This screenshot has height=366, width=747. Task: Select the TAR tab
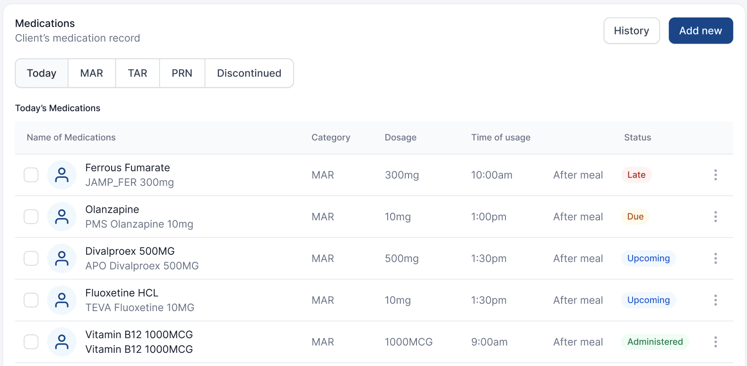(138, 73)
